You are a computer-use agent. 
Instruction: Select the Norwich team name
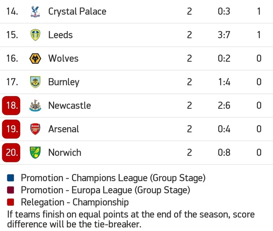click(65, 152)
